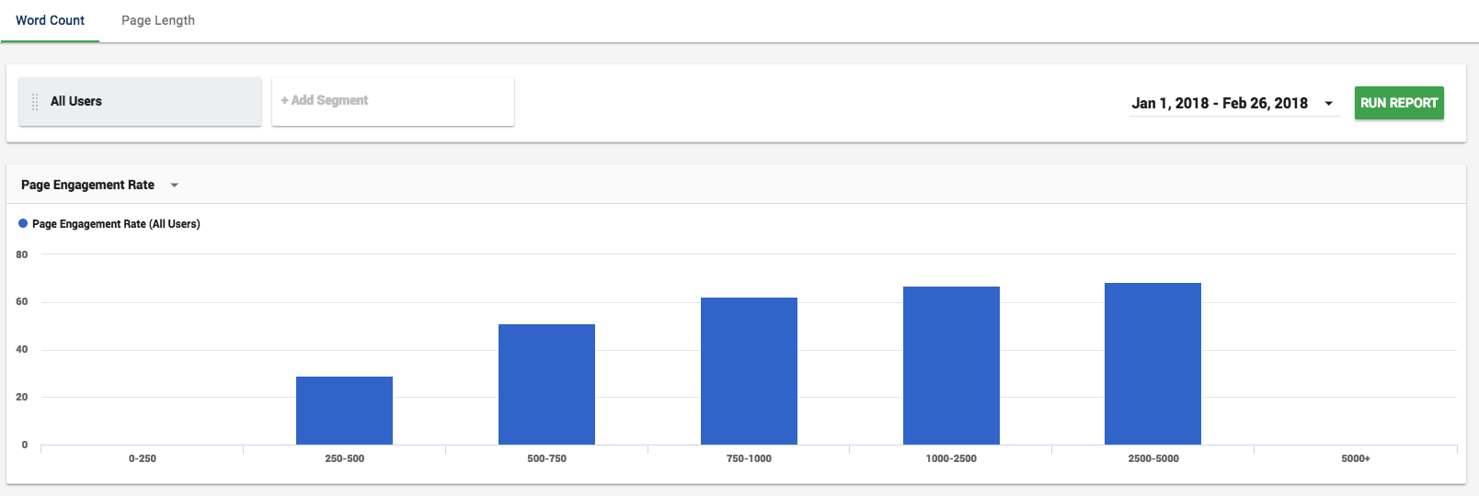Click the 5000+ axis label

pyautogui.click(x=1356, y=458)
